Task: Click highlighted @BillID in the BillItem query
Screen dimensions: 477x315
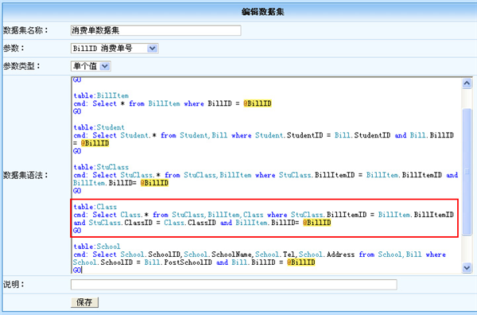Action: pyautogui.click(x=258, y=103)
